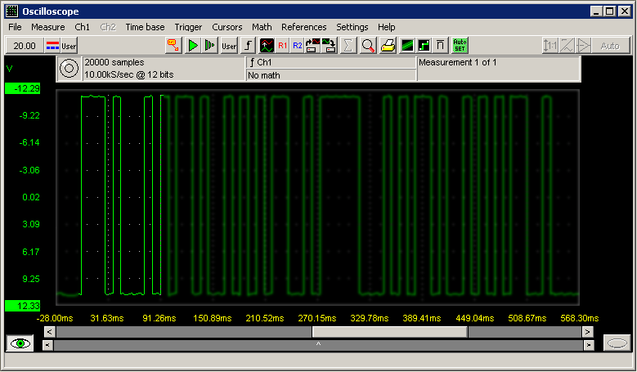Click the 0.02 voltage axis label

31,197
